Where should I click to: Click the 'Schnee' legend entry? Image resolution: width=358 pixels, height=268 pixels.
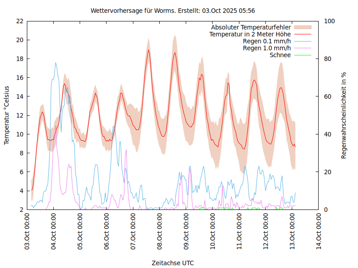[x=280, y=55]
